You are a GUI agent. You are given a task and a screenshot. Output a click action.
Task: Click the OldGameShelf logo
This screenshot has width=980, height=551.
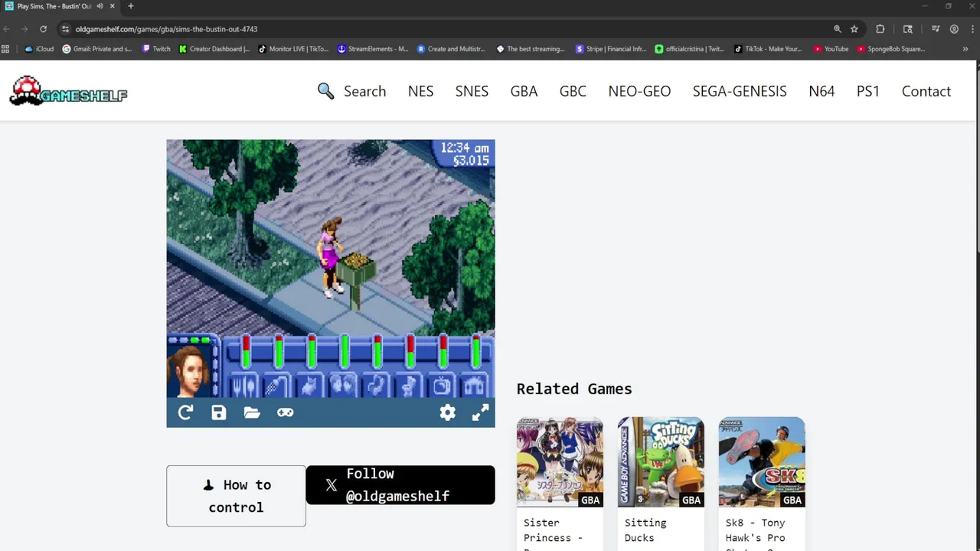68,91
